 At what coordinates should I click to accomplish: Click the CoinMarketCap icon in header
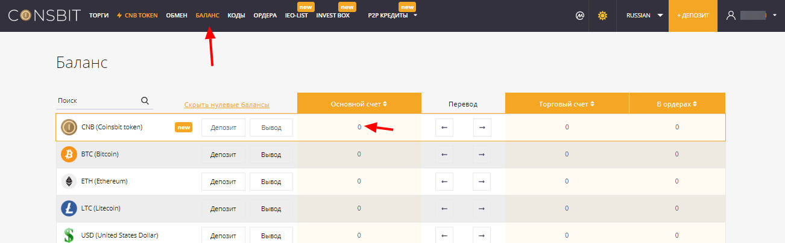click(579, 16)
